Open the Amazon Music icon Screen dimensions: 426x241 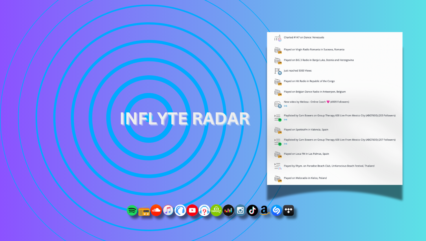tap(264, 210)
